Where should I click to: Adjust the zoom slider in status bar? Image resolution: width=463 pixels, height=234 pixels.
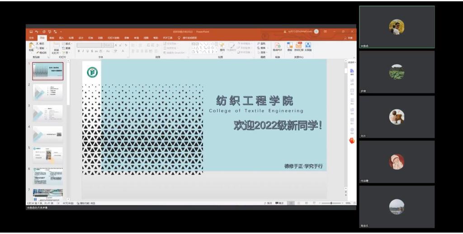pyautogui.click(x=331, y=203)
